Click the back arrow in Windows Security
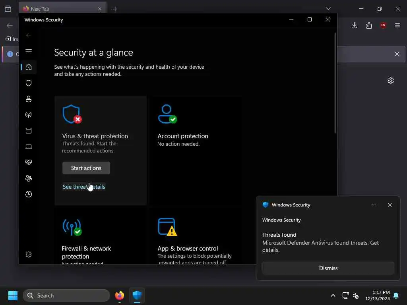 click(29, 35)
